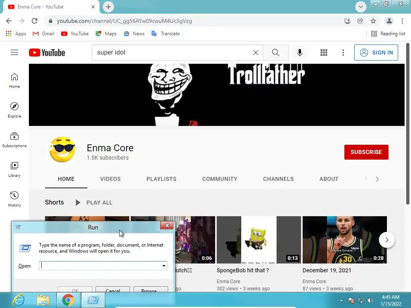Go to Home in YouTube sidebar
Image resolution: width=411 pixels, height=308 pixels.
(x=14, y=80)
